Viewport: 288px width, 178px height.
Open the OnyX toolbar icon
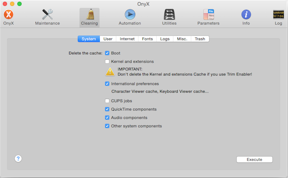[8, 15]
